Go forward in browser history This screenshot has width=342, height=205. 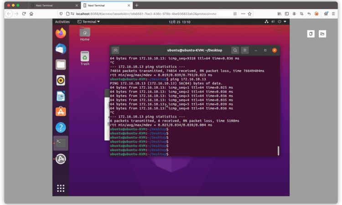[x=16, y=14]
